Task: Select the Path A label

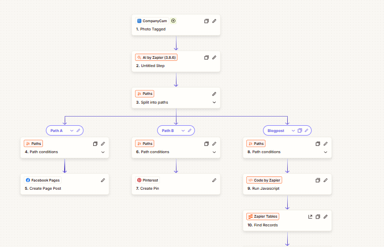Action: (x=56, y=130)
